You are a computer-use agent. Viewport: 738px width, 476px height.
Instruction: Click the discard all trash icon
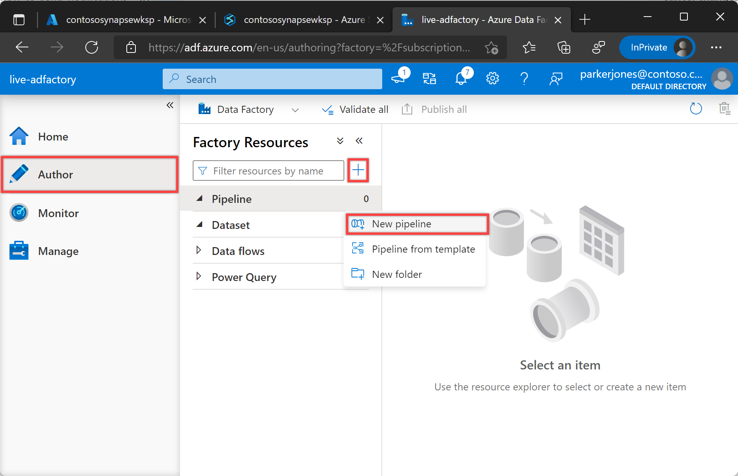pyautogui.click(x=725, y=109)
